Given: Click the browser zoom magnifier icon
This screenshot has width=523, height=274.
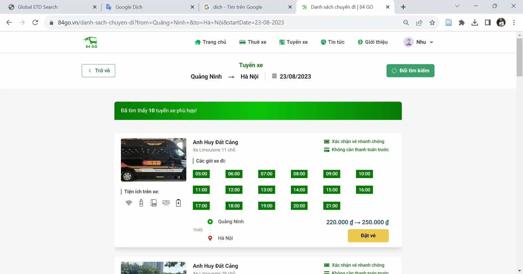Looking at the screenshot, I should 406,23.
